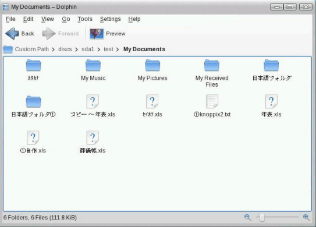This screenshot has width=316, height=227.
Task: Click My Documents breadcrumb label
Action: [x=144, y=49]
